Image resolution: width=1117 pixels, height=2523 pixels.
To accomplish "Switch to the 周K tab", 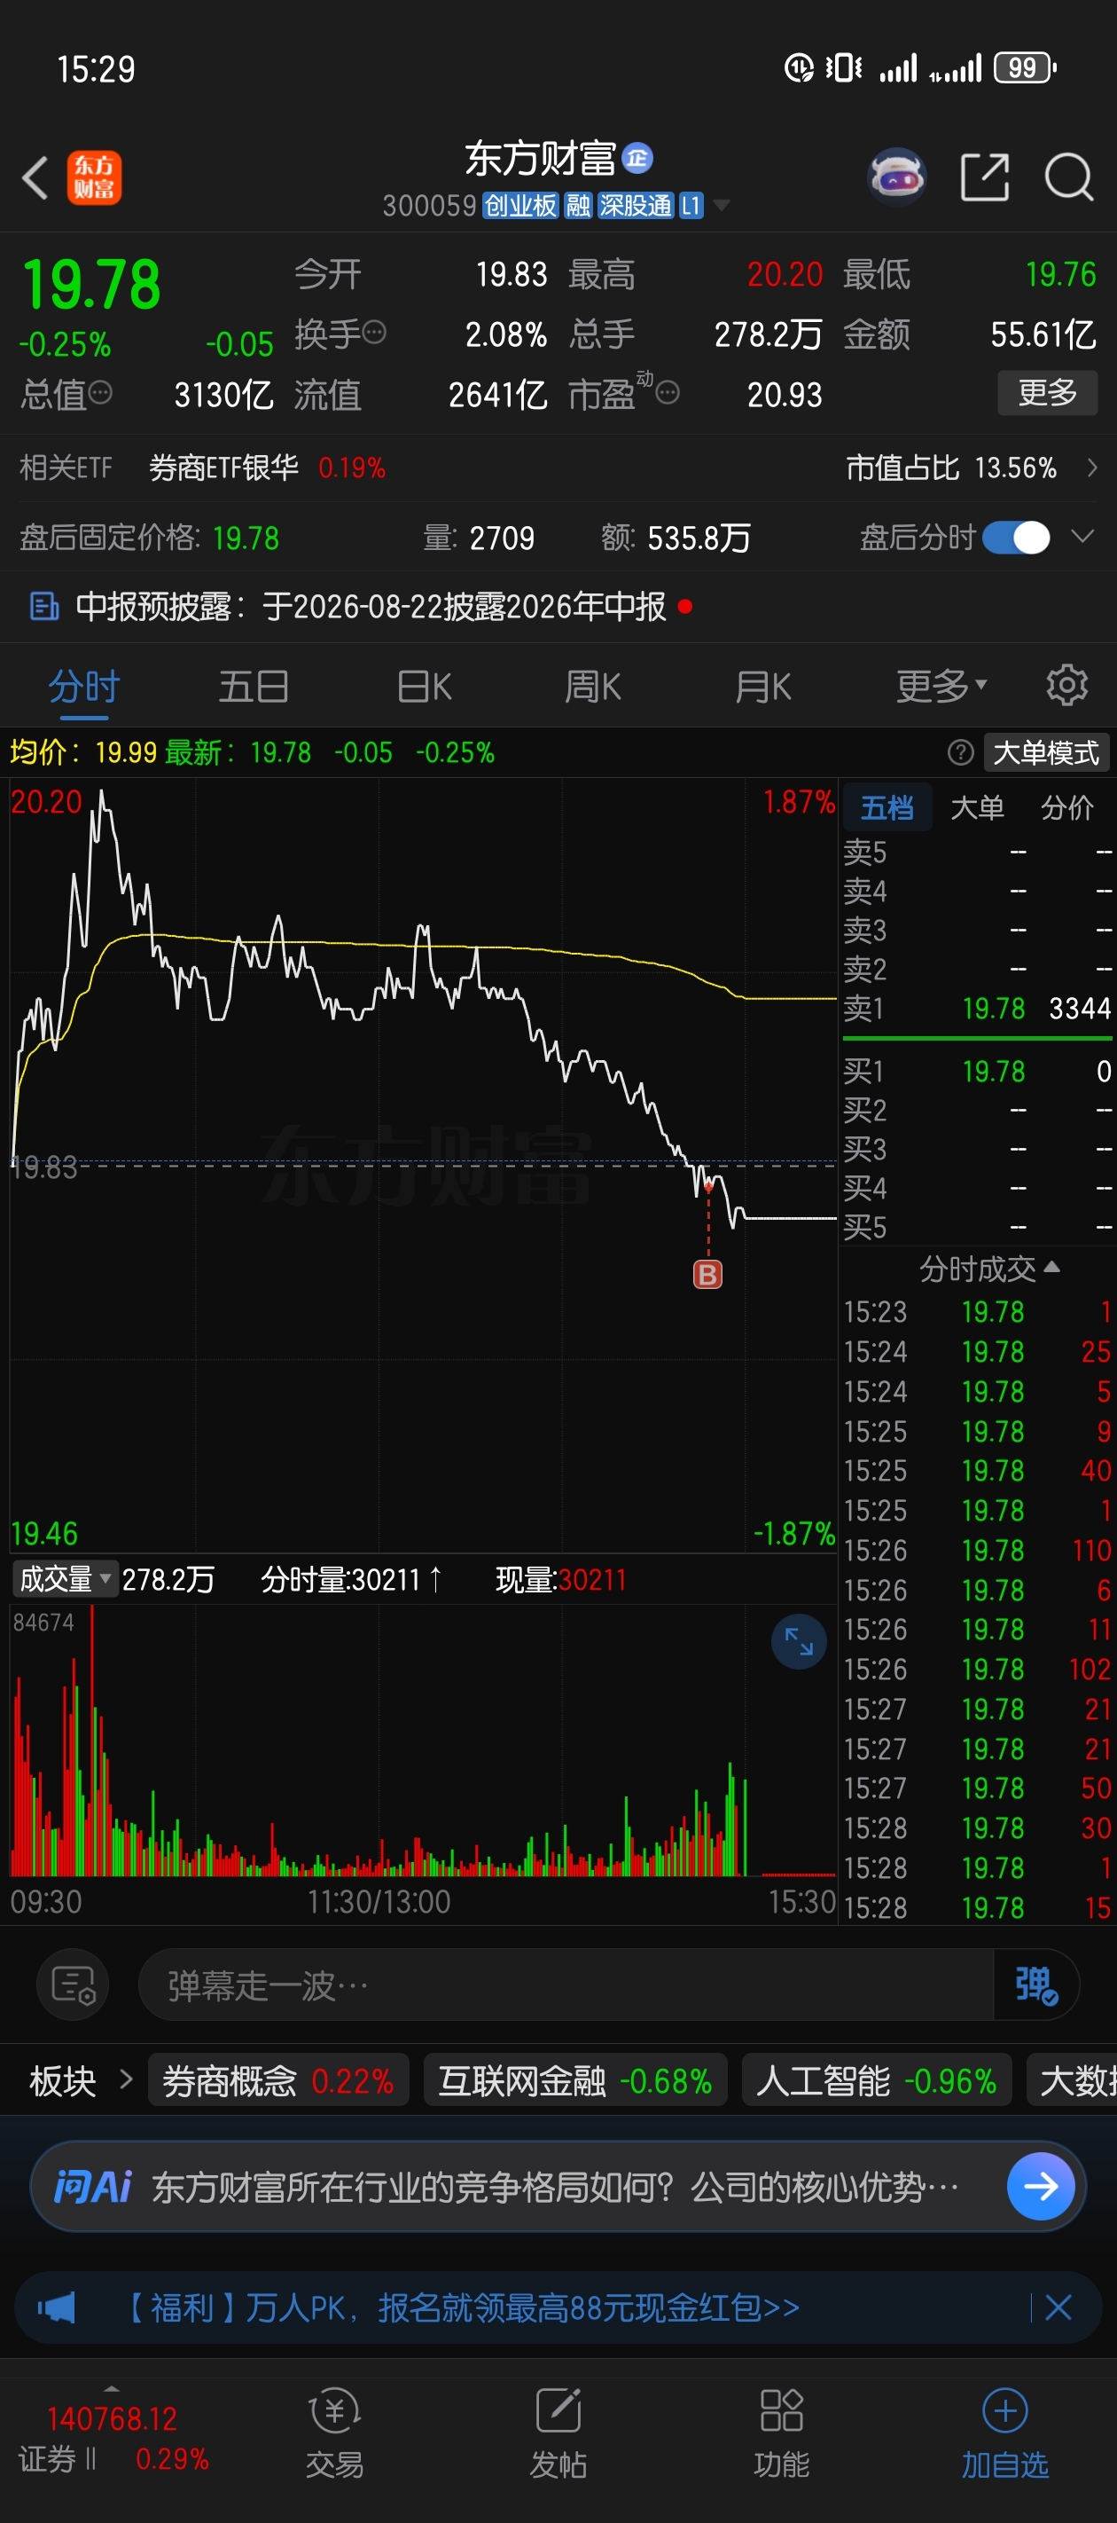I will coord(593,686).
